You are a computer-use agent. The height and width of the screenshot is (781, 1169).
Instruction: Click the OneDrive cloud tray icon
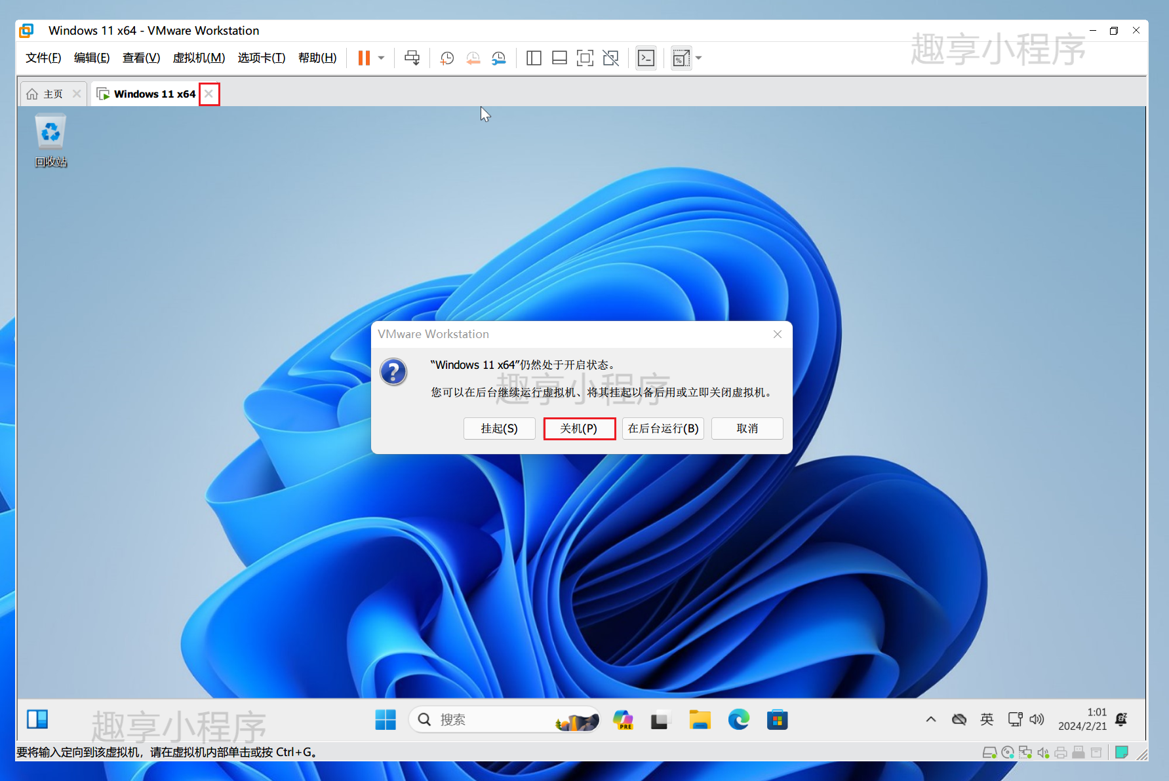click(x=959, y=719)
